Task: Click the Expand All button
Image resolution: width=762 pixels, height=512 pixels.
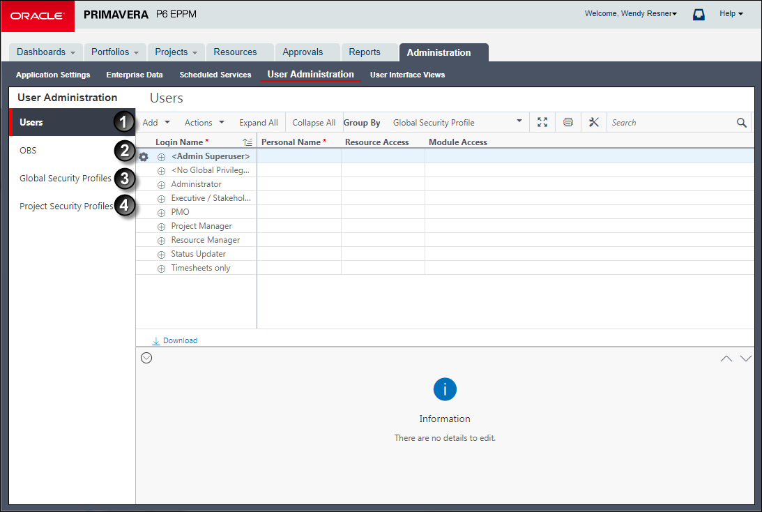Action: coord(259,123)
